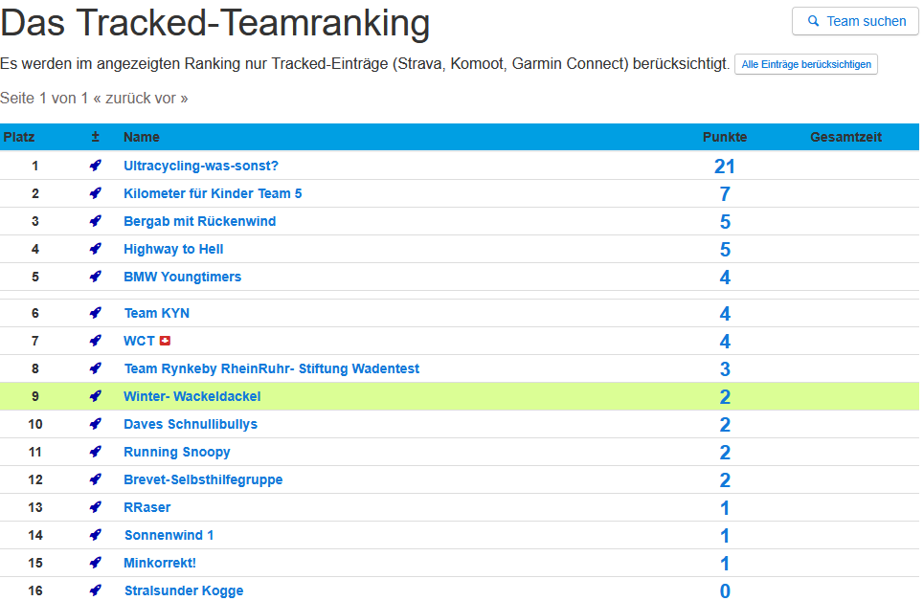Select Team Rynkeby RheinRuhr- Stiftung Wadentest
The height and width of the screenshot is (601, 924).
[x=271, y=368]
